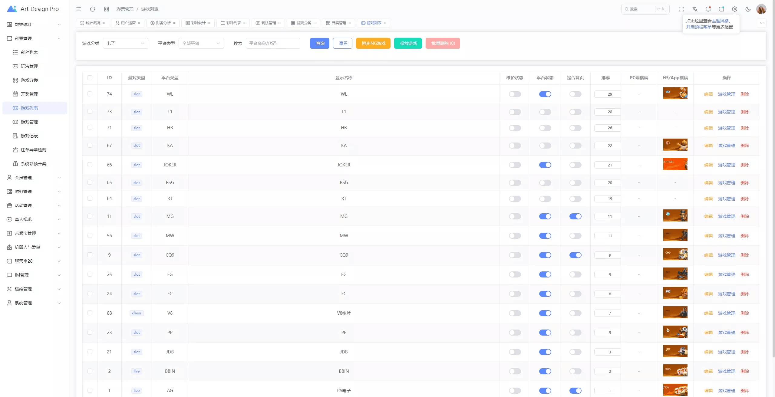The height and width of the screenshot is (397, 775).
Task: Switch to the 财务分析 tab
Action: [163, 23]
